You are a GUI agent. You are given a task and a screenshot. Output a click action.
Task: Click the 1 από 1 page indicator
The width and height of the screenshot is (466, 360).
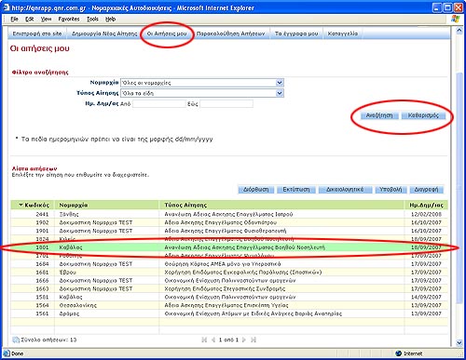click(x=228, y=340)
